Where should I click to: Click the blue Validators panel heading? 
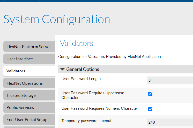click(76, 43)
